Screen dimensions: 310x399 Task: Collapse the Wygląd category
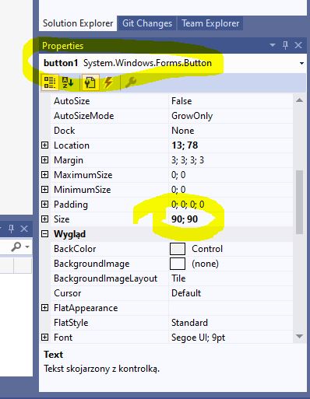pos(44,234)
